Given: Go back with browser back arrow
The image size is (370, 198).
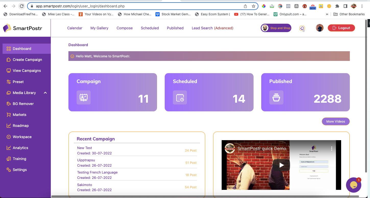Looking at the screenshot, I should (x=5, y=6).
